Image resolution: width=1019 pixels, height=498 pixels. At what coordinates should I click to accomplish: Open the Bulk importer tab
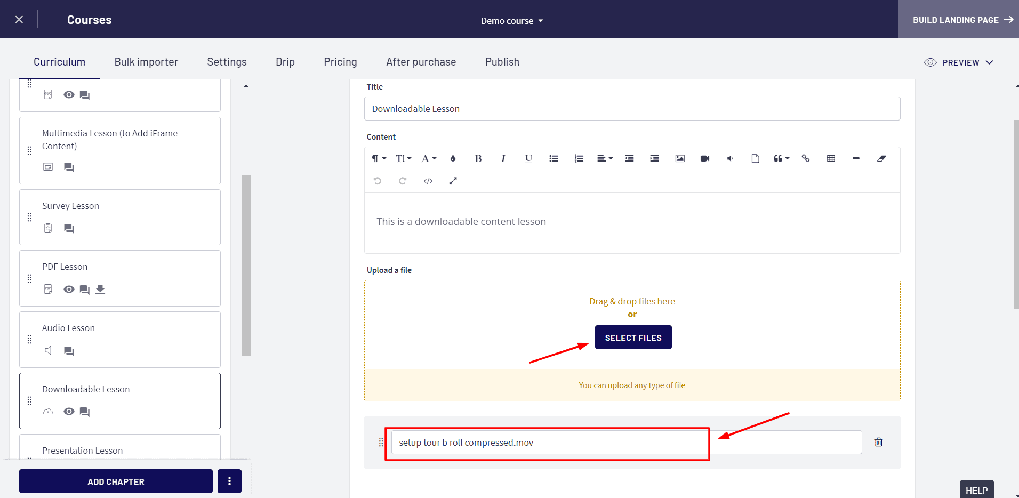(146, 62)
